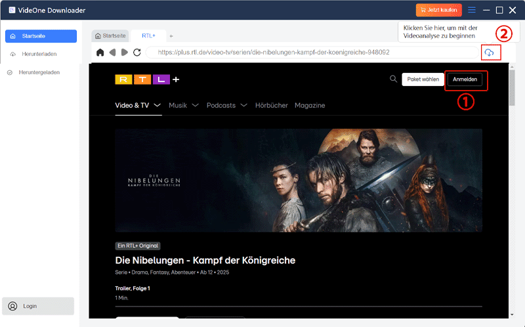Click the Trailer, Folge 1 text
The width and height of the screenshot is (525, 327).
pyautogui.click(x=133, y=288)
